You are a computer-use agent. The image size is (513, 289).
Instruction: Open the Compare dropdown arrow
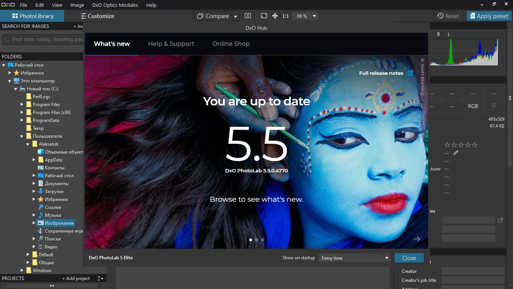(x=235, y=16)
